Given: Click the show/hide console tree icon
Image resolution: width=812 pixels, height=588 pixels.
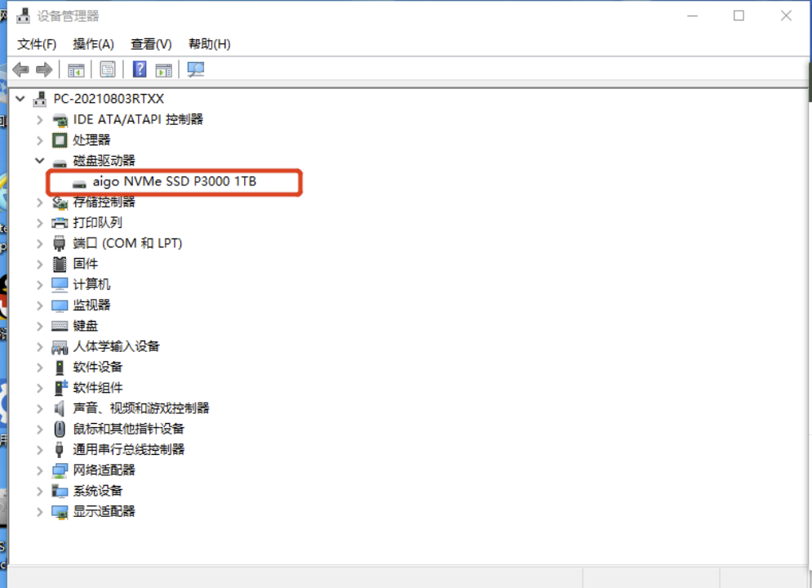Looking at the screenshot, I should pos(76,69).
